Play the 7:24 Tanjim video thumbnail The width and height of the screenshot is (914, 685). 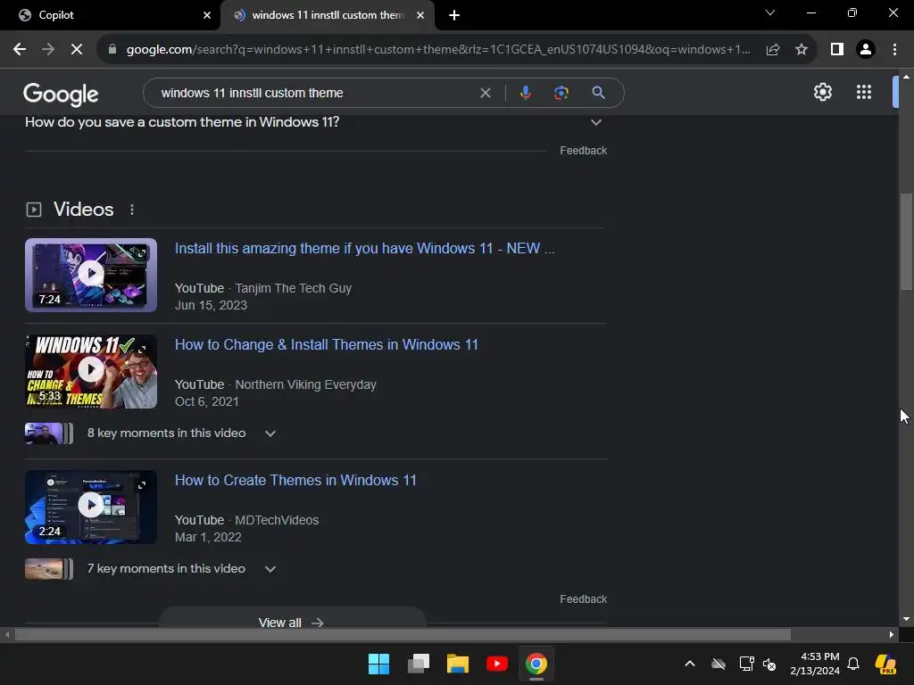point(91,275)
